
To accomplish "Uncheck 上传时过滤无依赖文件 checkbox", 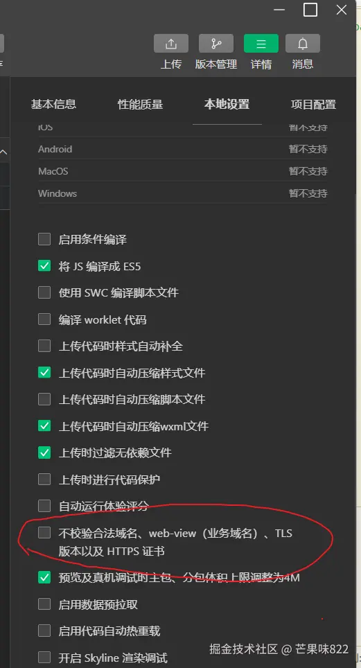I will click(x=44, y=452).
